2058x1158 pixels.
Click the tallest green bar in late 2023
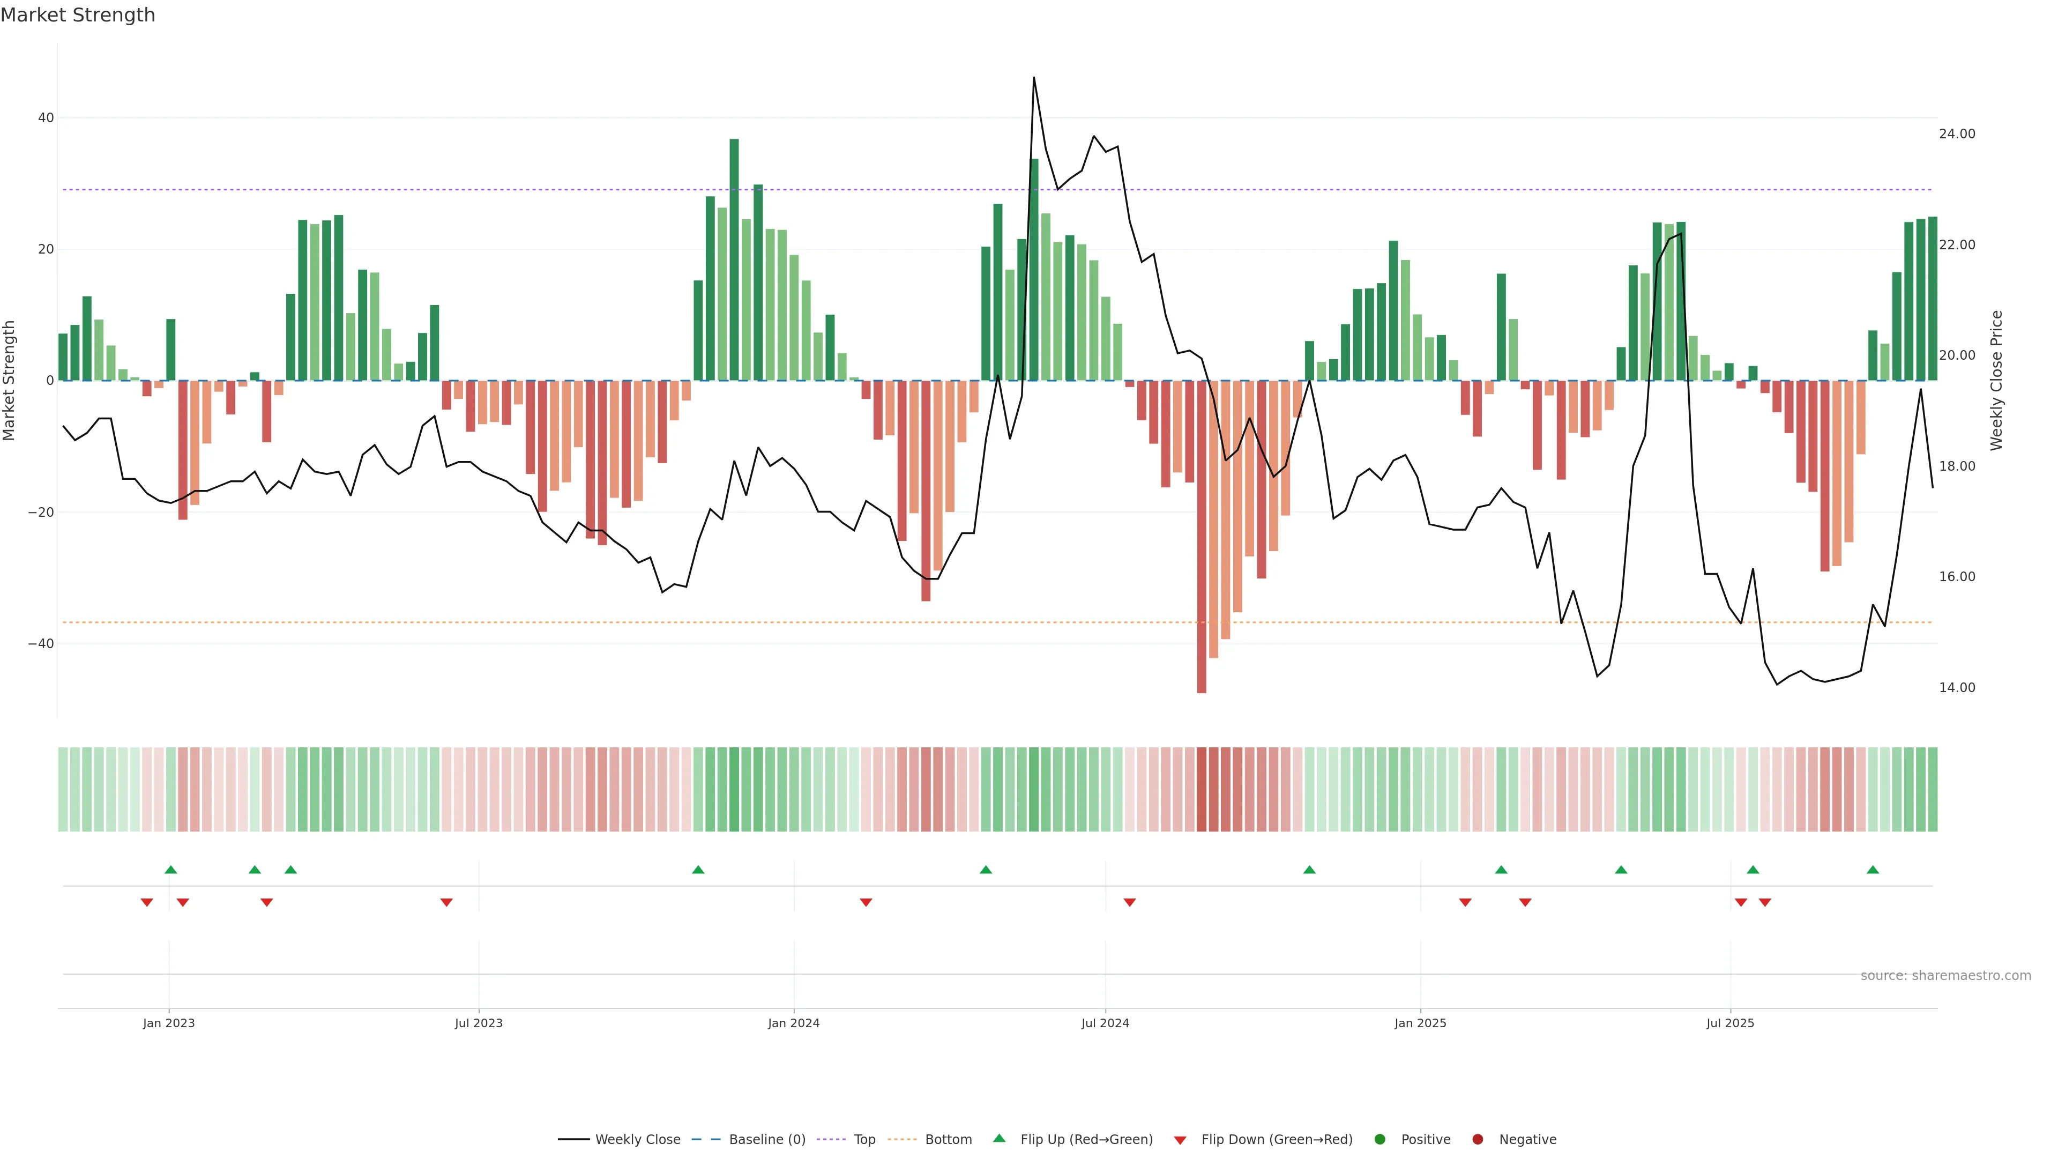[x=734, y=259]
